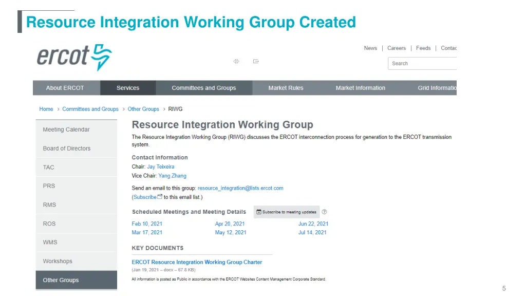Click the resource_integration@lists.ercot.com email link

pyautogui.click(x=240, y=188)
